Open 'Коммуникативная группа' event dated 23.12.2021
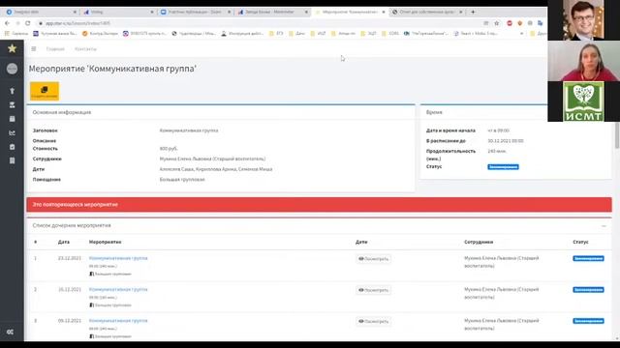Screen dimensions: 620x348 [x=118, y=258]
